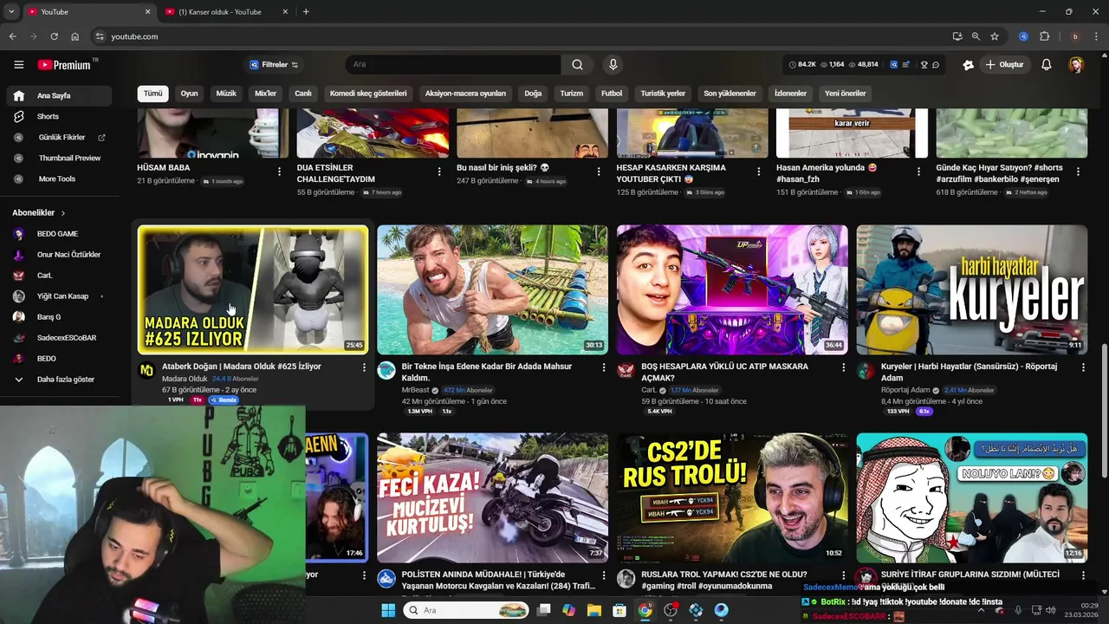Play kuryeler courier thumbnail
Image resolution: width=1109 pixels, height=624 pixels.
point(972,289)
